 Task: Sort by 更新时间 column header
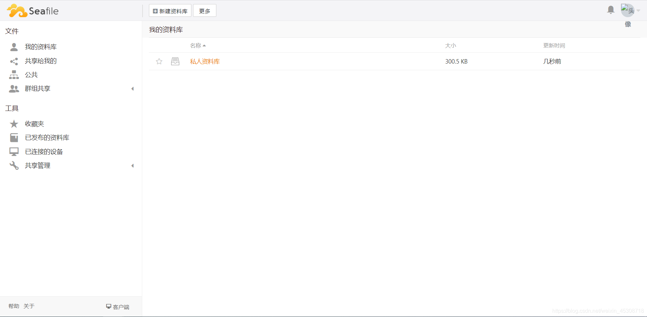(554, 45)
